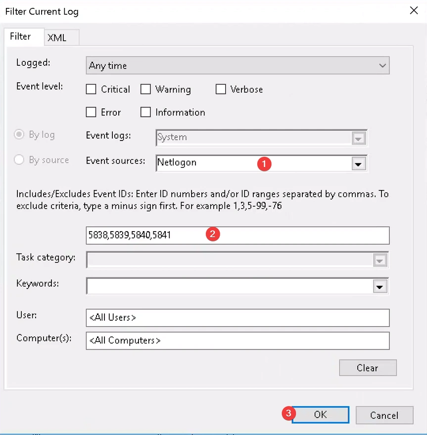Open the Event logs System dropdown arrow

pyautogui.click(x=358, y=138)
